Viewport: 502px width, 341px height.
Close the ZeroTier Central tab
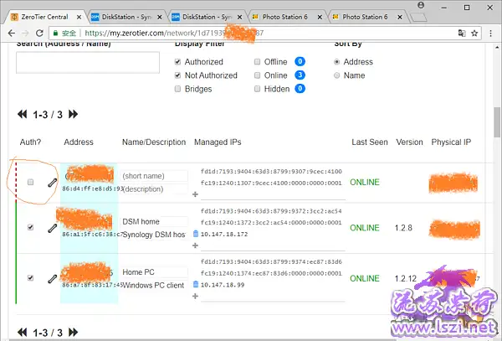coord(79,17)
